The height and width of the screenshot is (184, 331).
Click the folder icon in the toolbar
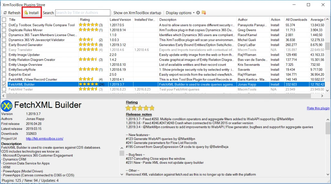pyautogui.click(x=204, y=13)
